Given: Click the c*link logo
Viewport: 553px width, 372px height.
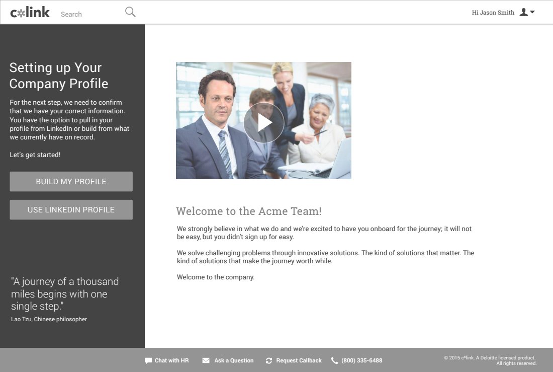Looking at the screenshot, I should click(30, 13).
